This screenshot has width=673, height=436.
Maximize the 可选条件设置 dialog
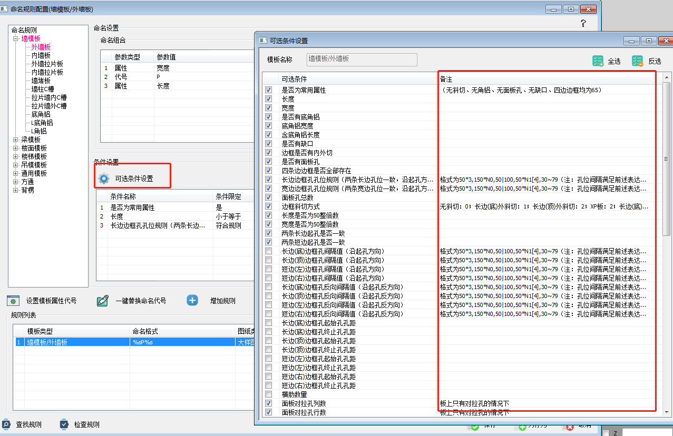[649, 41]
